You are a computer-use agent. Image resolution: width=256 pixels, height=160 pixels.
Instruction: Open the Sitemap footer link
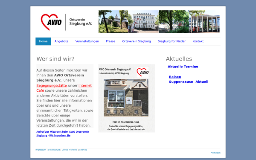83,150
